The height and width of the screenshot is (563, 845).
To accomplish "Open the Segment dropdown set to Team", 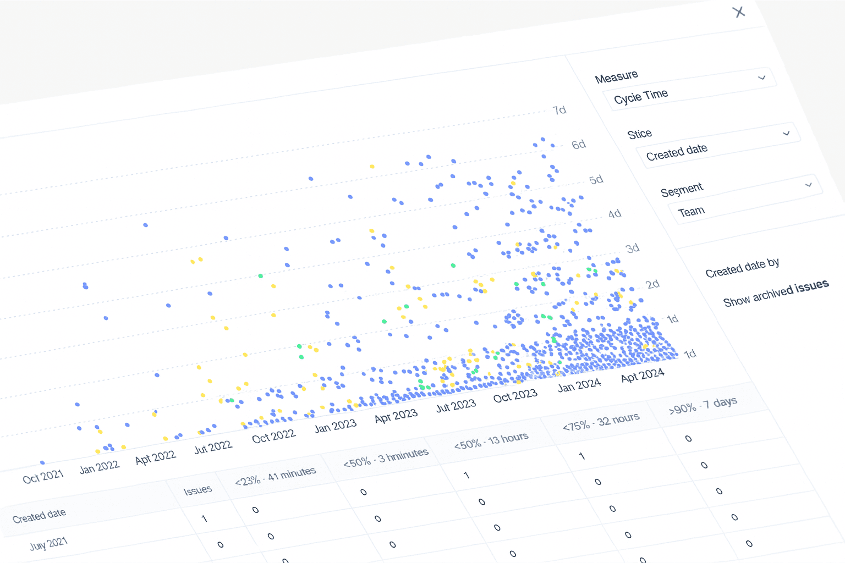I will [737, 202].
